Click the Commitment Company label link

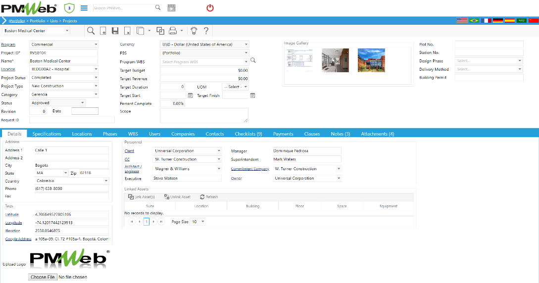click(250, 169)
